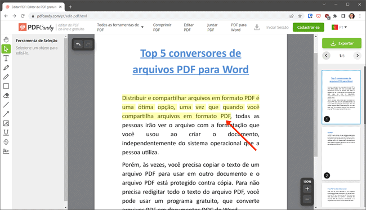Open the PT language dropdown
Screen dimensions: 366x210
coord(339,27)
